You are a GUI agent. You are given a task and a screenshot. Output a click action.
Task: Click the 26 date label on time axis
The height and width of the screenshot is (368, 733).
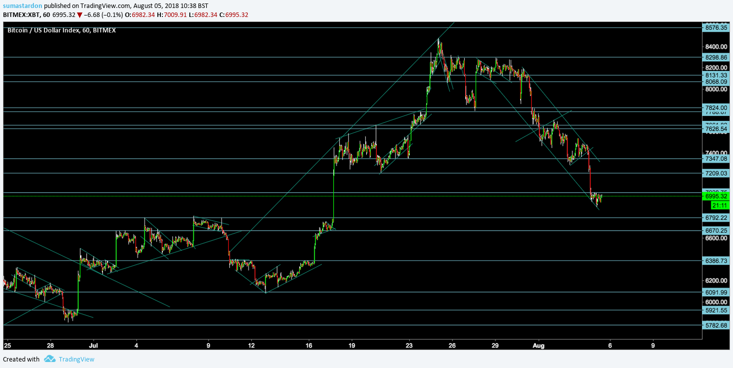click(x=452, y=345)
